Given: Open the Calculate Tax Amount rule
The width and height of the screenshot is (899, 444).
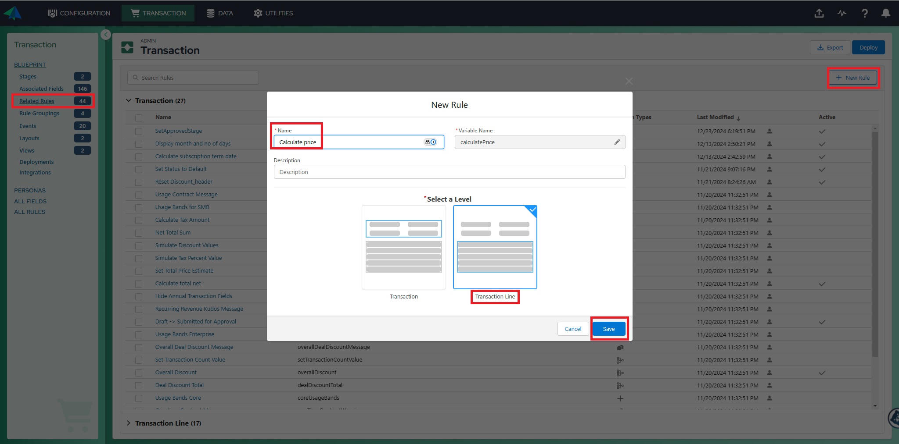Looking at the screenshot, I should [182, 220].
